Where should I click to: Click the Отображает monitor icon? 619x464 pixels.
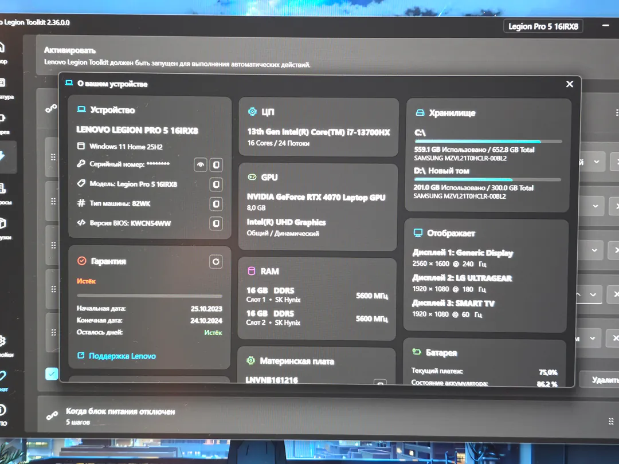[418, 233]
